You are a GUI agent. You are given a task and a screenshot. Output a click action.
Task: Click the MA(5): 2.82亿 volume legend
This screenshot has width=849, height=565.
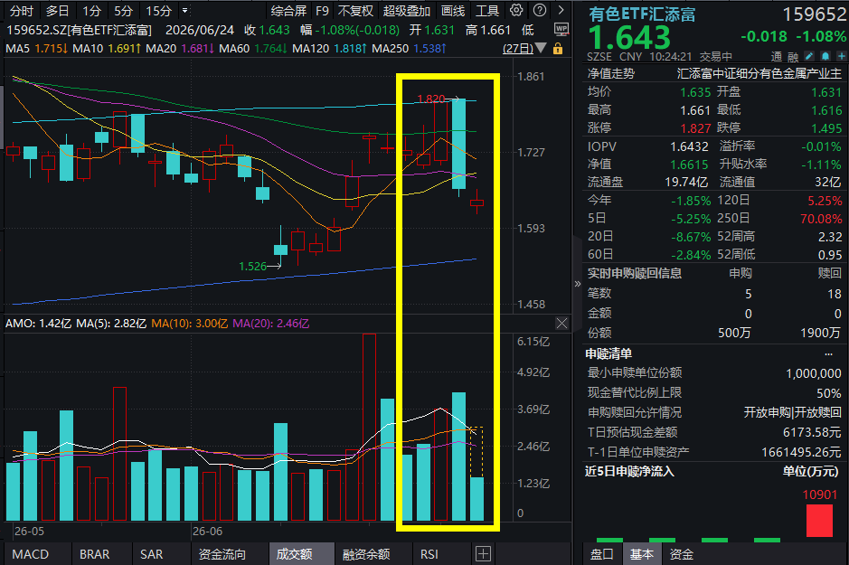pyautogui.click(x=111, y=324)
